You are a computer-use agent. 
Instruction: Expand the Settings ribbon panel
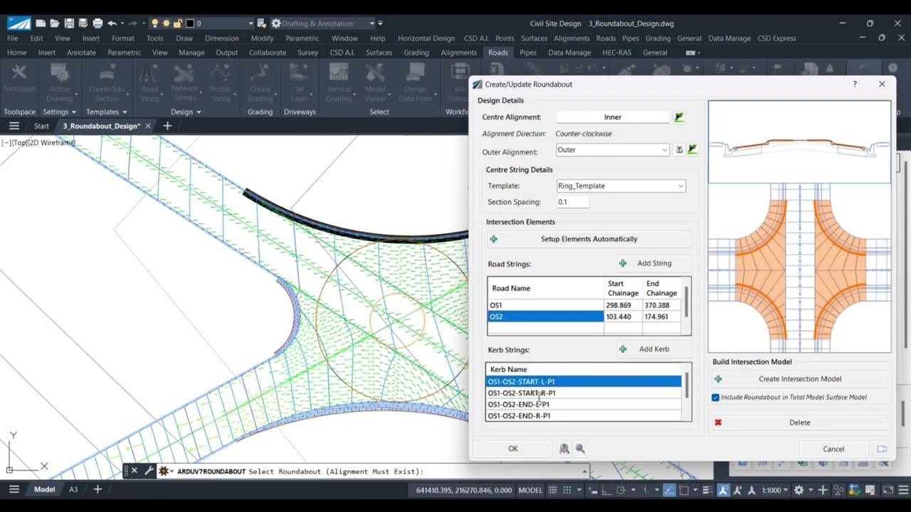tap(60, 112)
